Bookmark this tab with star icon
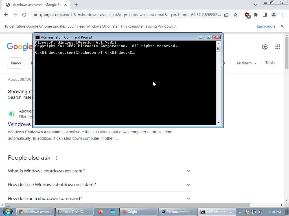This screenshot has height=216, width=289. tap(235, 15)
